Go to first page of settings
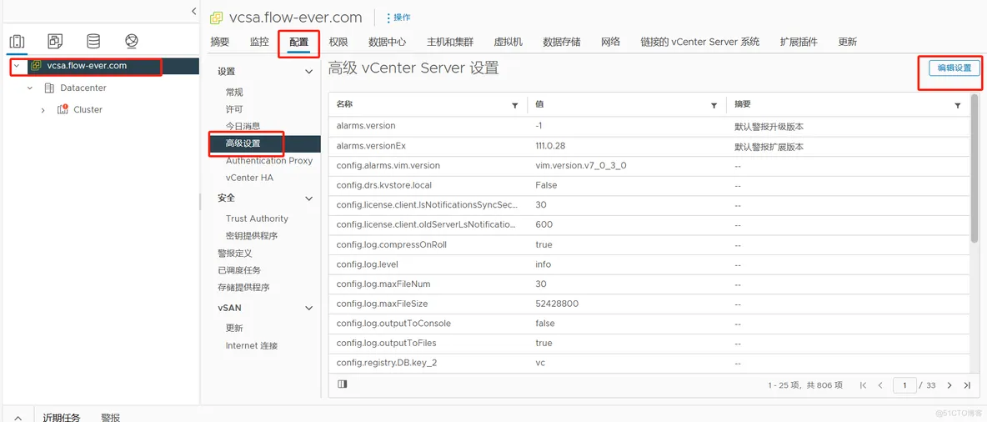 pyautogui.click(x=863, y=384)
